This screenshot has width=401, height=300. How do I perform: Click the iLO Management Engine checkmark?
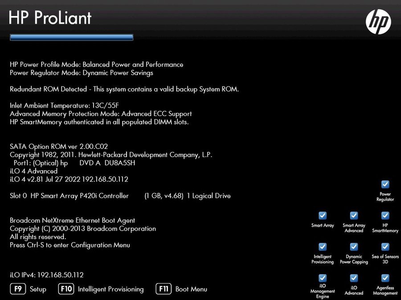point(323,278)
